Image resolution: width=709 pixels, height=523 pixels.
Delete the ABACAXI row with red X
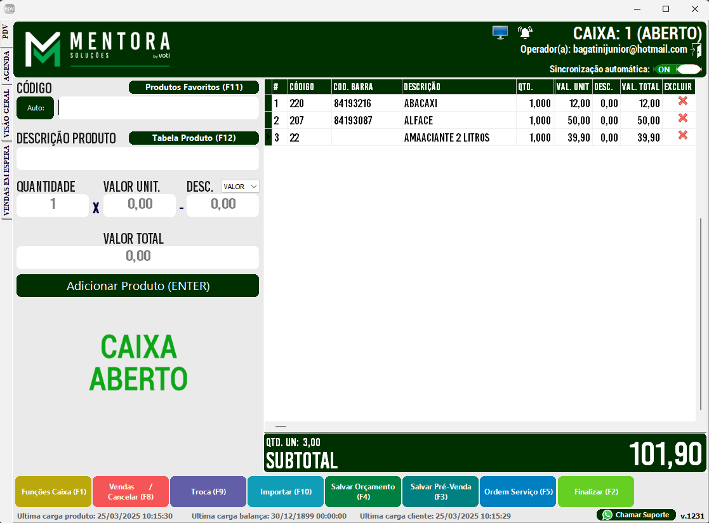683,102
